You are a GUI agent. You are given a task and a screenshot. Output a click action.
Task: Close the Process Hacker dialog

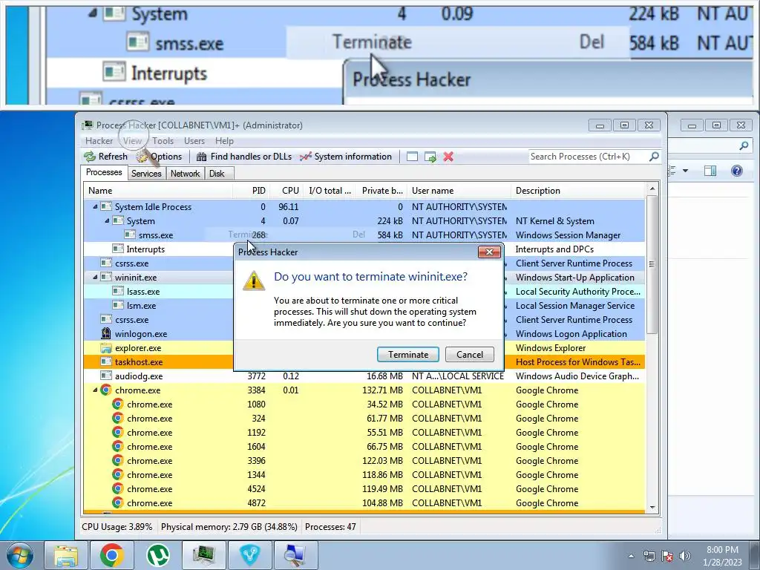(x=489, y=252)
